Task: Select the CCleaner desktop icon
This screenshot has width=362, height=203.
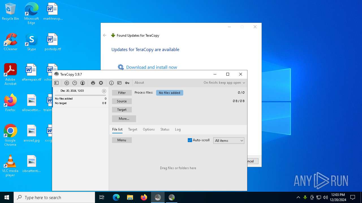Action: pyautogui.click(x=10, y=42)
